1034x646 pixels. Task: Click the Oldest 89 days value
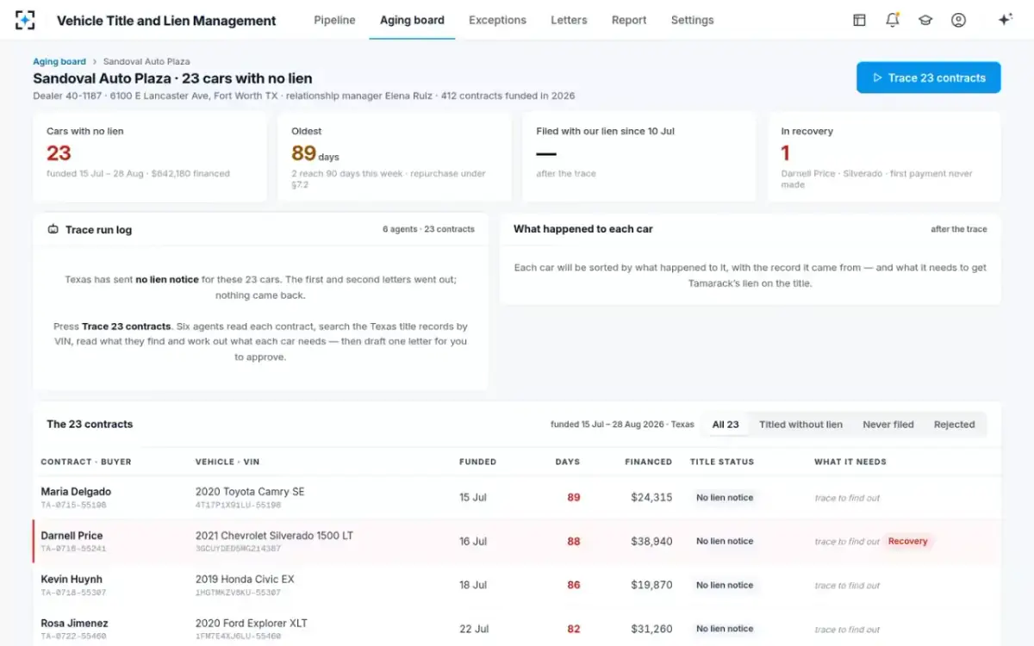(315, 153)
